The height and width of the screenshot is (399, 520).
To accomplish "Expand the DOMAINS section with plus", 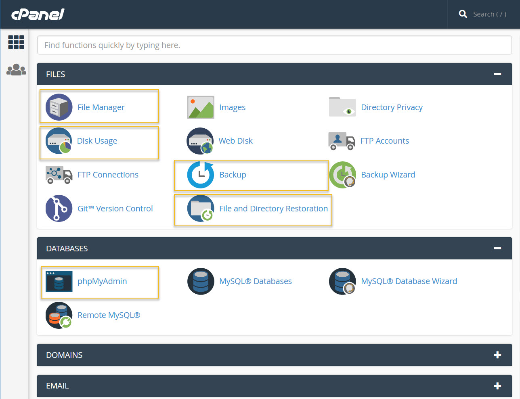I will pos(497,355).
